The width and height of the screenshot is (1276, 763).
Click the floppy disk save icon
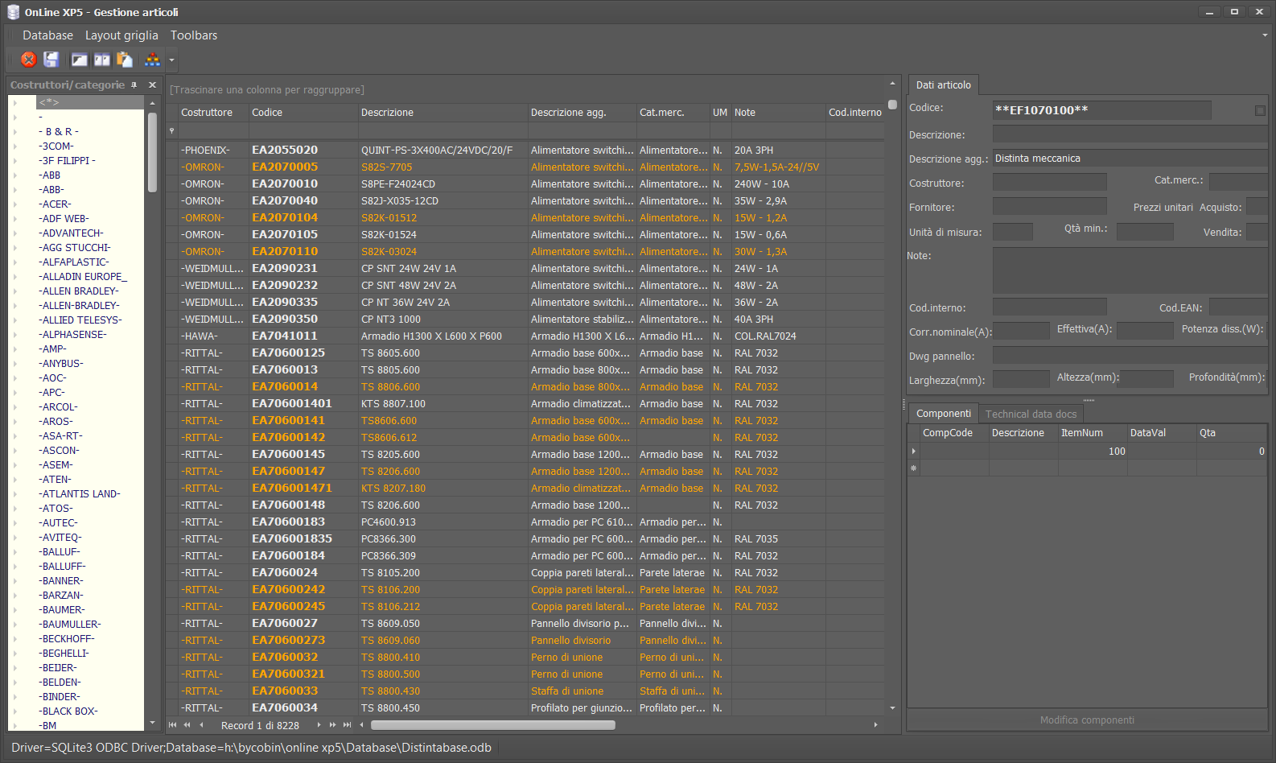(x=51, y=60)
